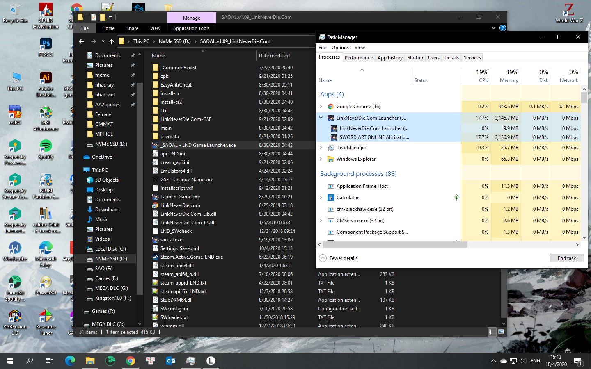Toggle Fewer details in Task Manager
The height and width of the screenshot is (369, 591).
coord(339,258)
